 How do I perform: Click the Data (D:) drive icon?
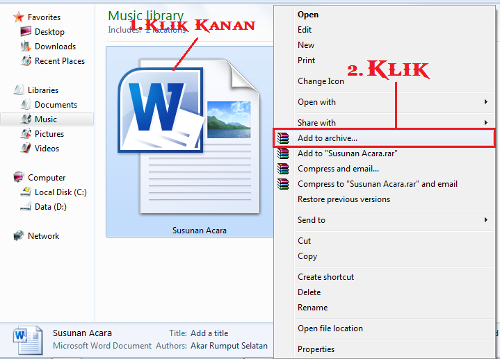tap(26, 206)
